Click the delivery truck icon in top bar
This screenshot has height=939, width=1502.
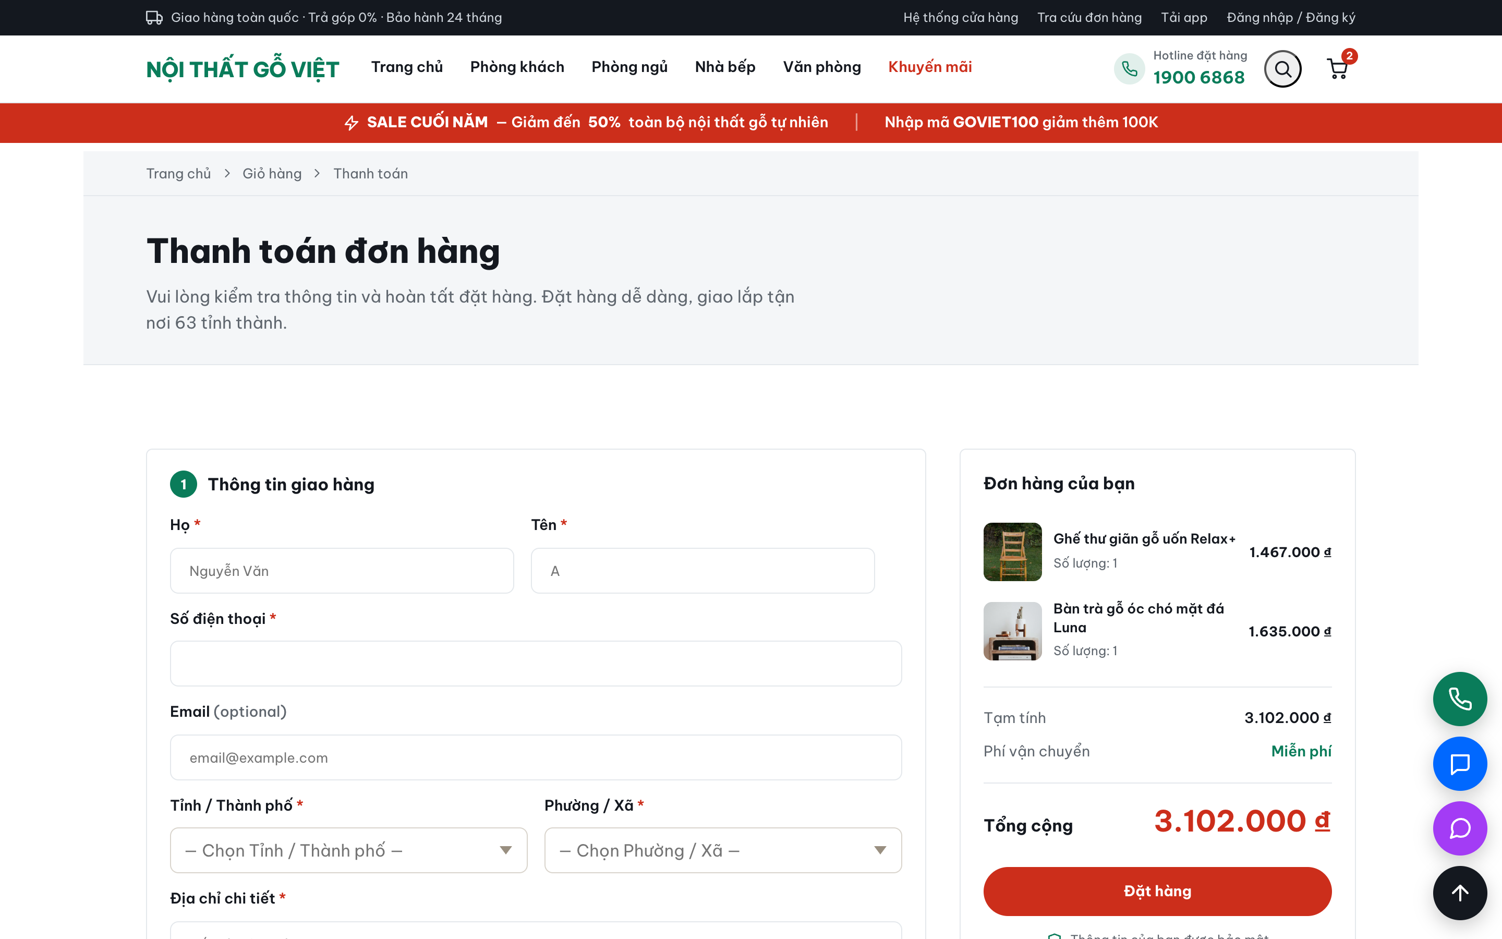pos(154,17)
